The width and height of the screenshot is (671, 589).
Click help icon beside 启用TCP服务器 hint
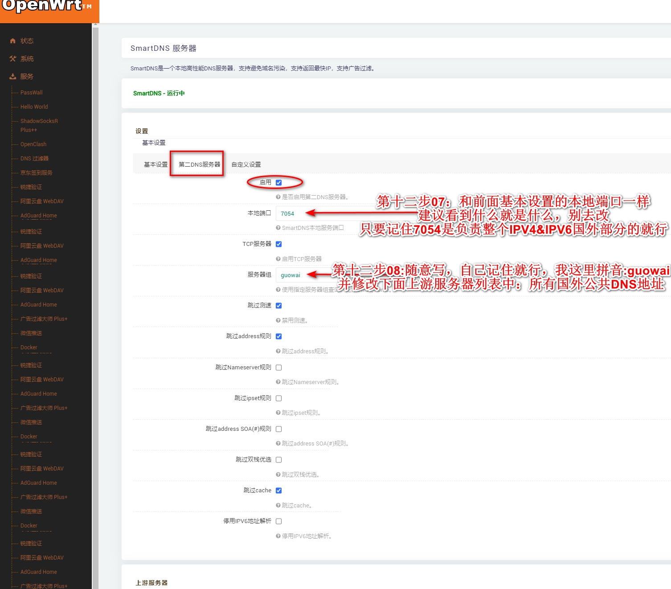[x=278, y=259]
